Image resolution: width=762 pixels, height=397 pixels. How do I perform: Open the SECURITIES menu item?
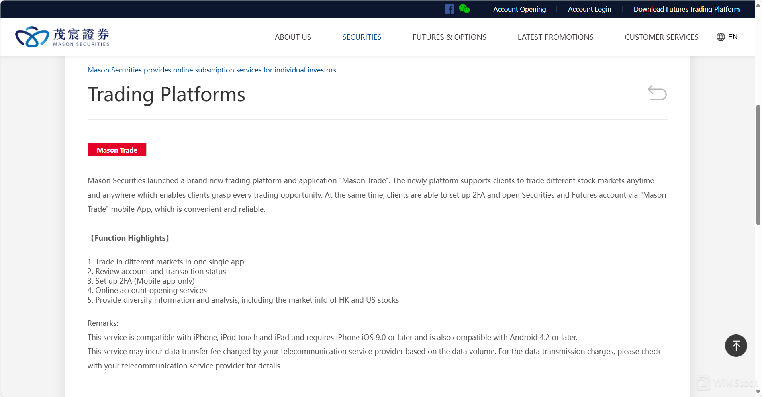(x=362, y=37)
